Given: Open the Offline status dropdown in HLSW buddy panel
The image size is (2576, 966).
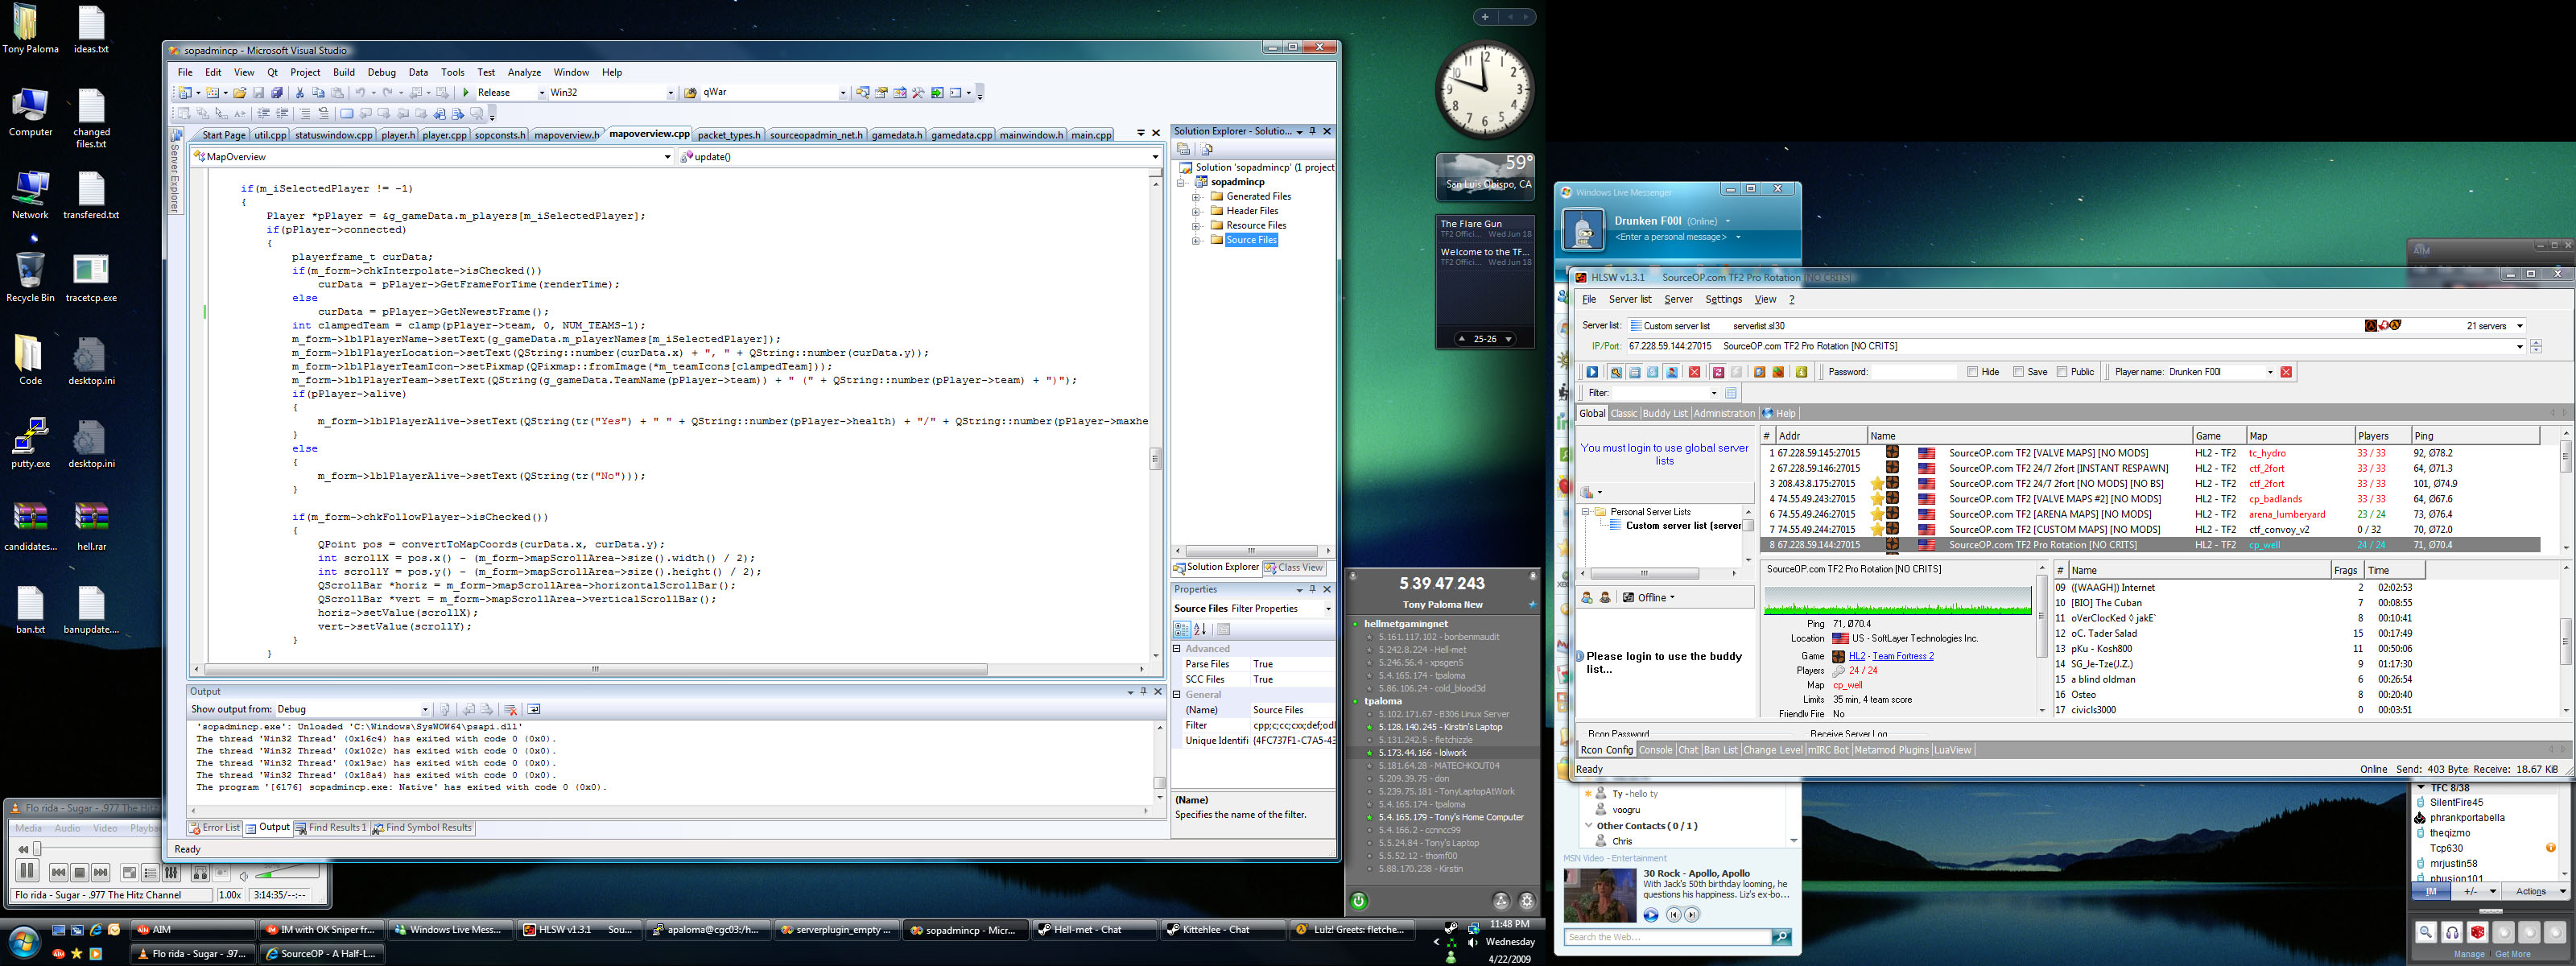Looking at the screenshot, I should coord(1649,598).
